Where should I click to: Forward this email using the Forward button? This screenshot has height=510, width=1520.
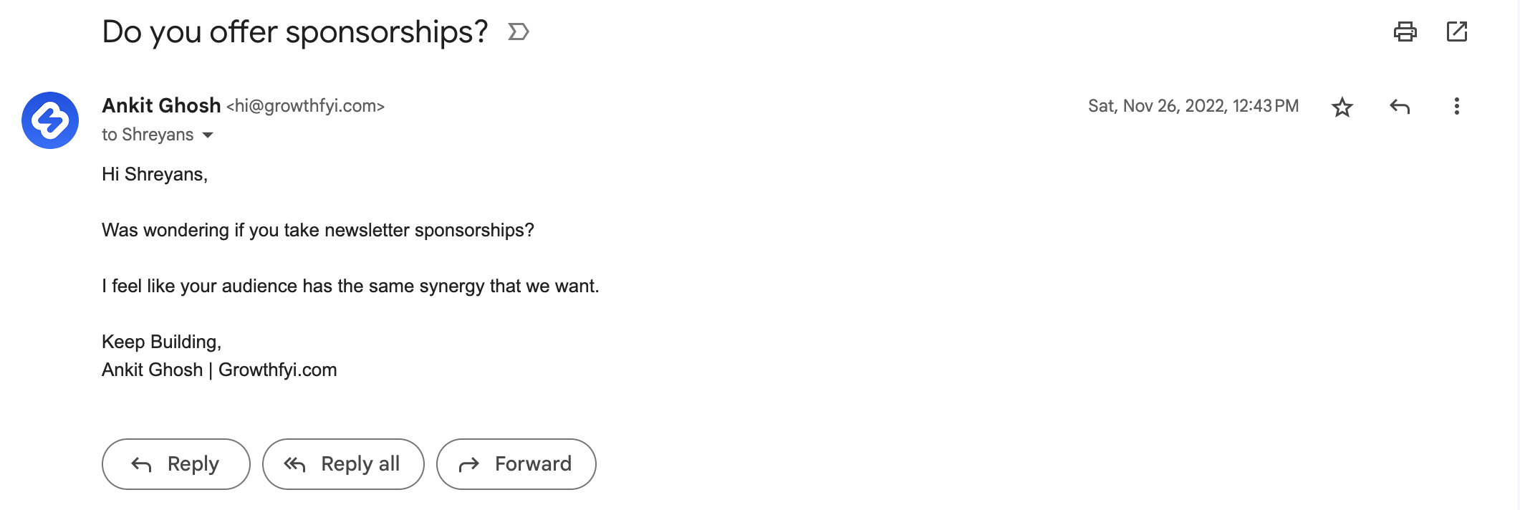pos(516,464)
